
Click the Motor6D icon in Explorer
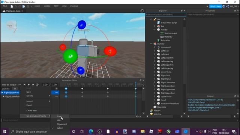coord(162,37)
